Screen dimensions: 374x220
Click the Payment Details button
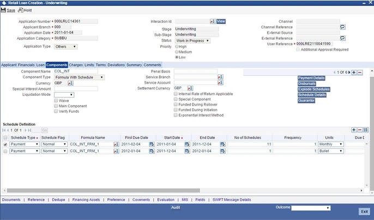point(311,78)
